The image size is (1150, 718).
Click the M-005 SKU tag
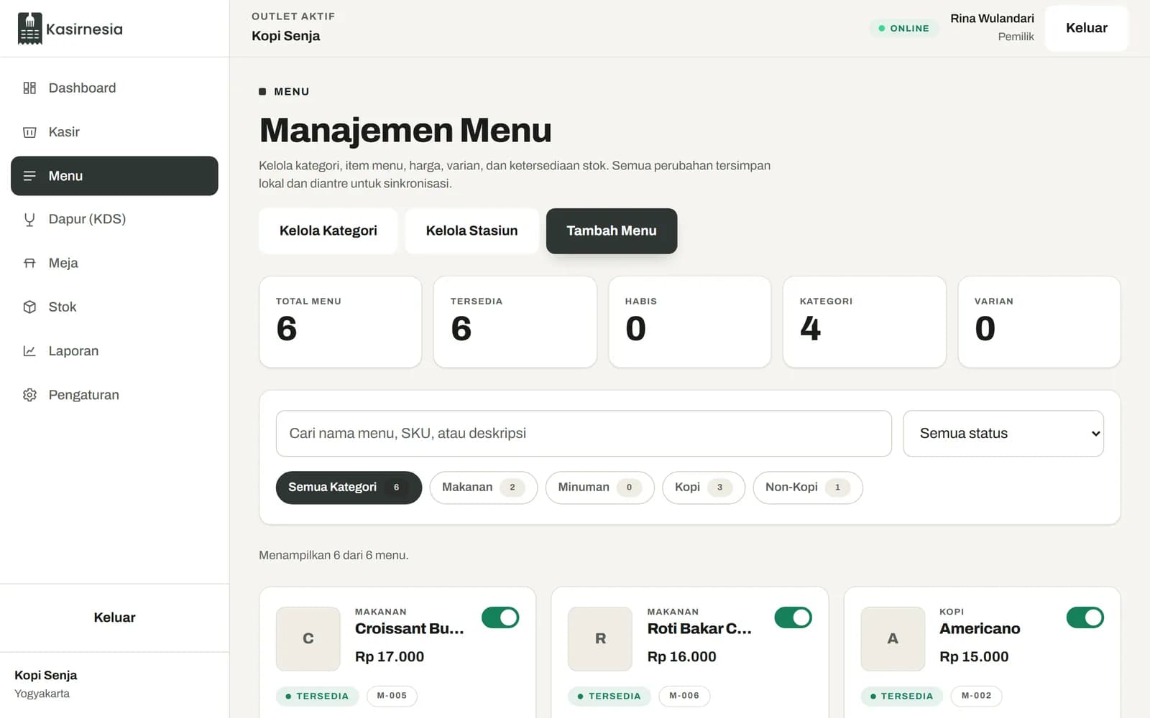tap(392, 696)
